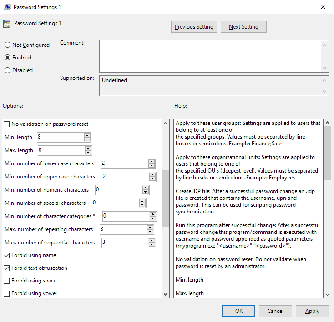Click the title bar window icon
The height and width of the screenshot is (322, 334).
(x=6, y=7)
